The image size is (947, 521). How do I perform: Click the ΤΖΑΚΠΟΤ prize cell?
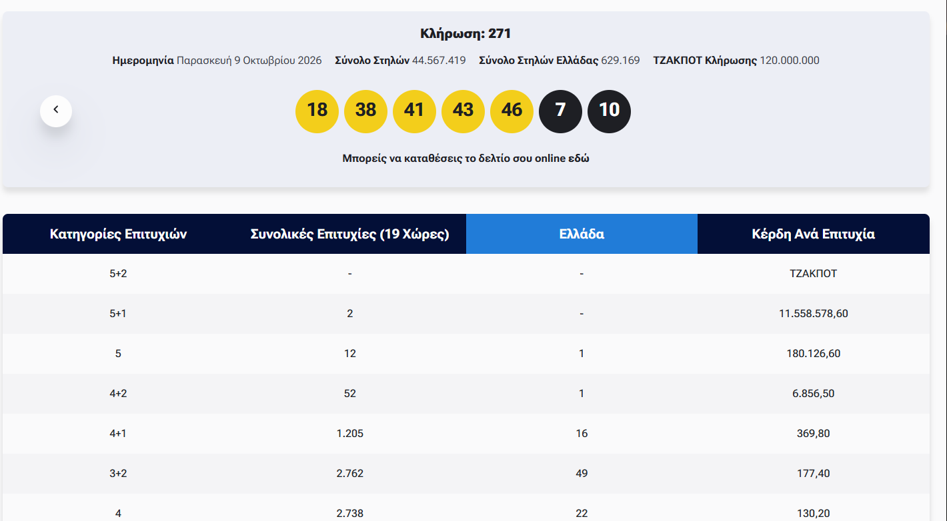coord(814,273)
